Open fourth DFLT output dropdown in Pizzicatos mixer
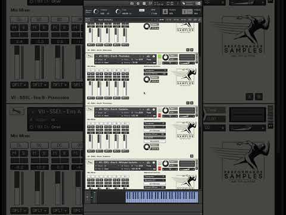 [116, 98]
